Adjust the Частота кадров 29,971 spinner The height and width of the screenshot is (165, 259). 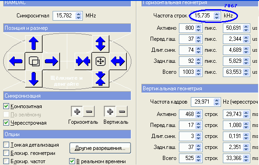(217, 102)
